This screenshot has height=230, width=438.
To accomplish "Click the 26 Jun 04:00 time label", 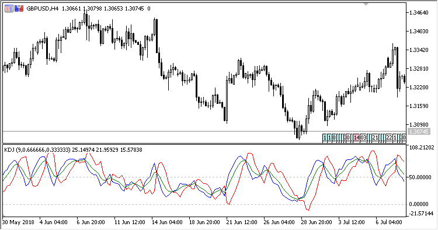I will coord(279,222).
